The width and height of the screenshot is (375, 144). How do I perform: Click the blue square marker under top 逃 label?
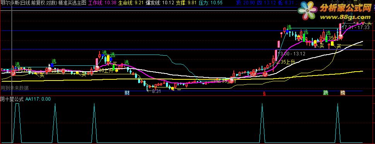click(x=287, y=31)
